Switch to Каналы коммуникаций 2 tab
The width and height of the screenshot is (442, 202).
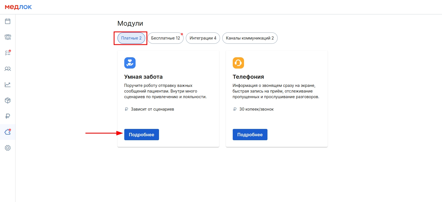[250, 38]
